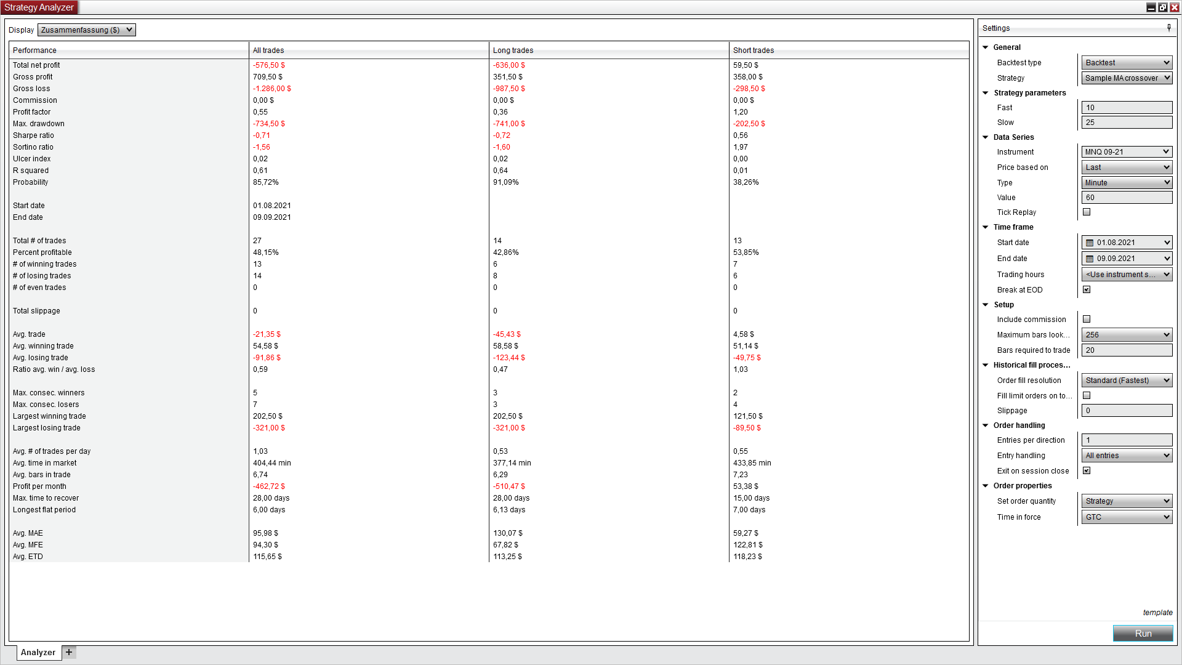Collapse the Order handling section triangle
Image resolution: width=1182 pixels, height=665 pixels.
pyautogui.click(x=986, y=425)
